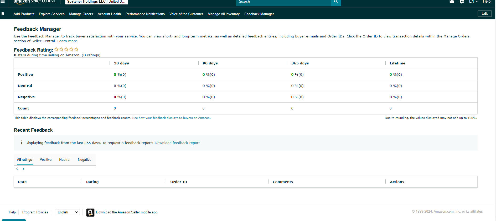The height and width of the screenshot is (221, 496).
Task: Click the Count row label
Action: tap(23, 108)
